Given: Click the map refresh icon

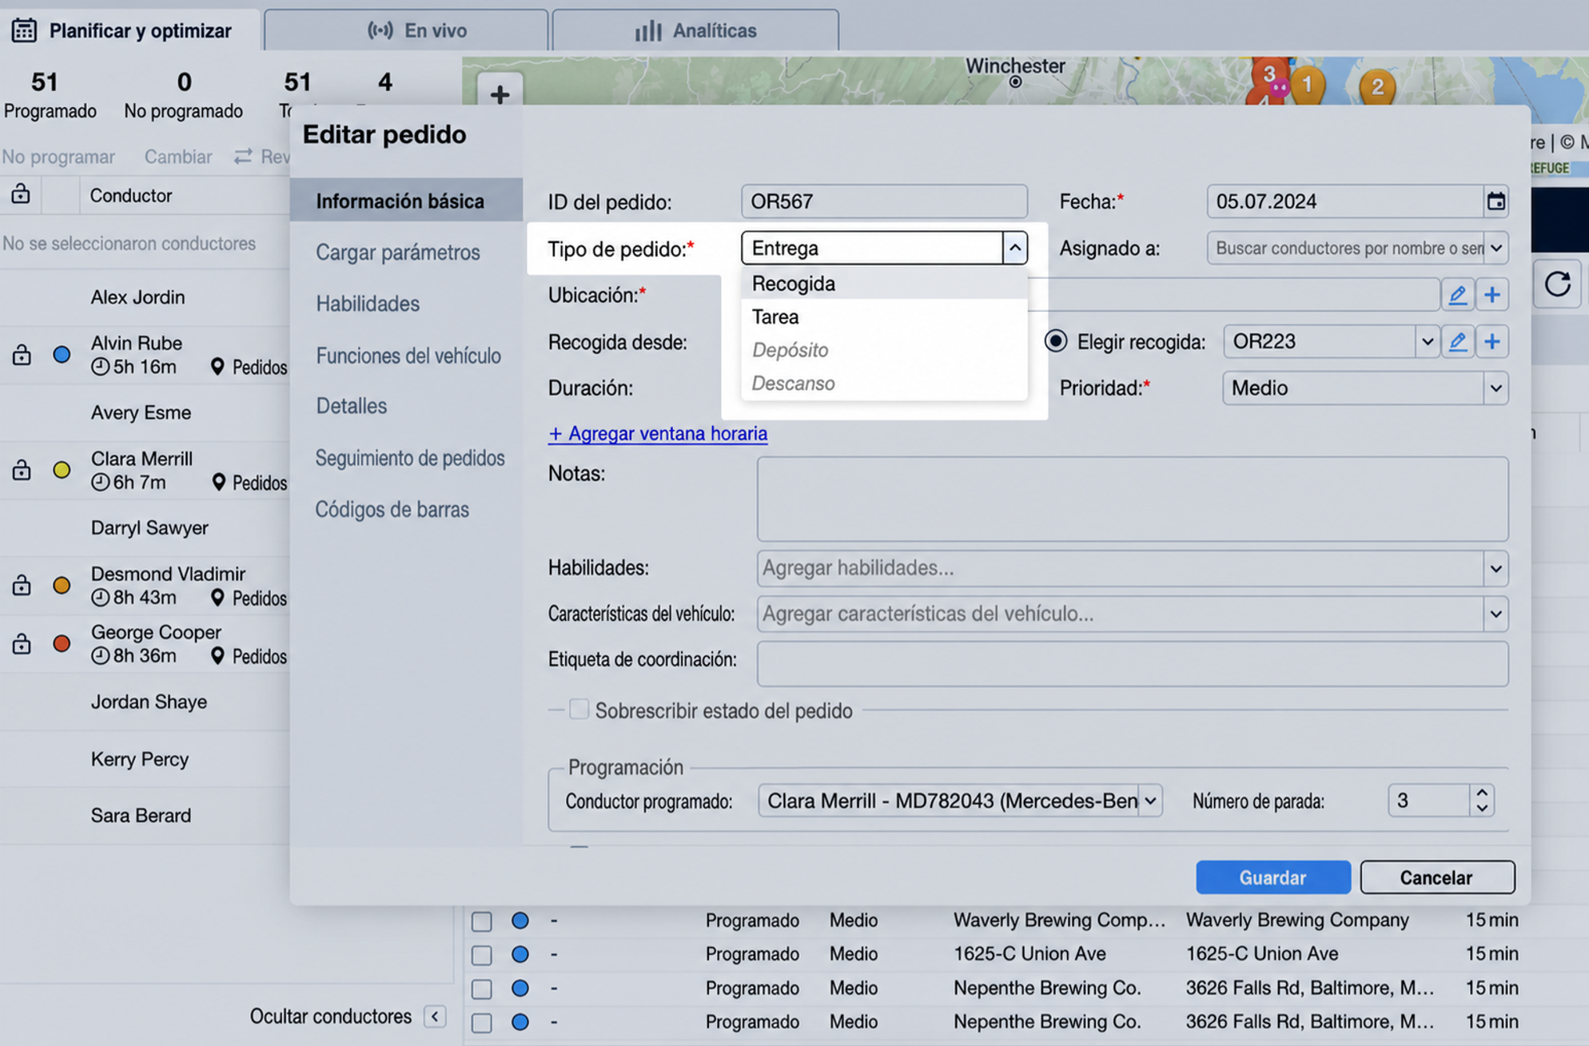Looking at the screenshot, I should click(1557, 284).
